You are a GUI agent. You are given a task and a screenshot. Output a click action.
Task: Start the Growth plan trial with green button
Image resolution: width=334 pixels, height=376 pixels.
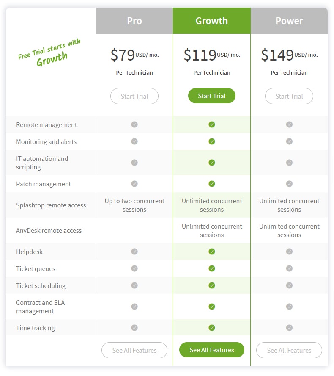pos(212,96)
